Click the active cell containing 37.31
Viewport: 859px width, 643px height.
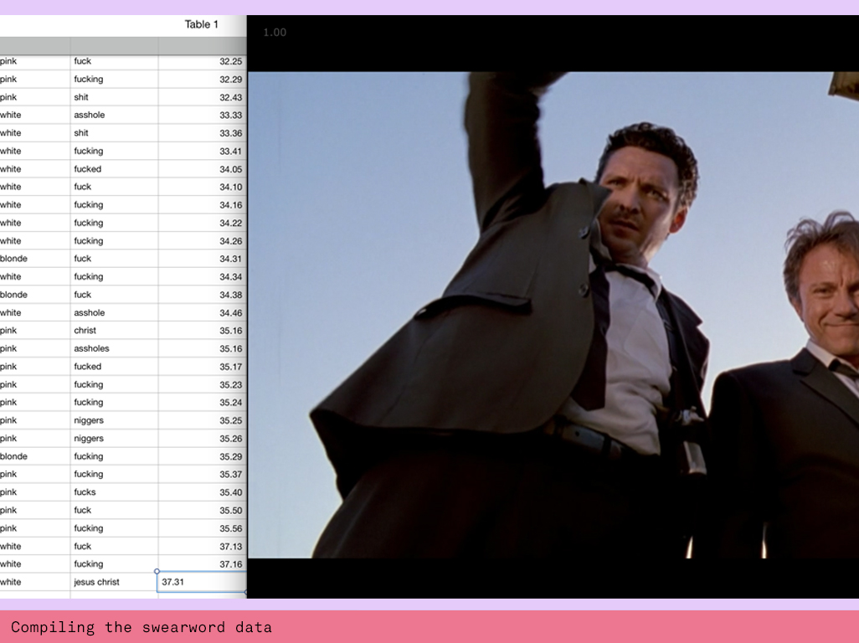202,582
